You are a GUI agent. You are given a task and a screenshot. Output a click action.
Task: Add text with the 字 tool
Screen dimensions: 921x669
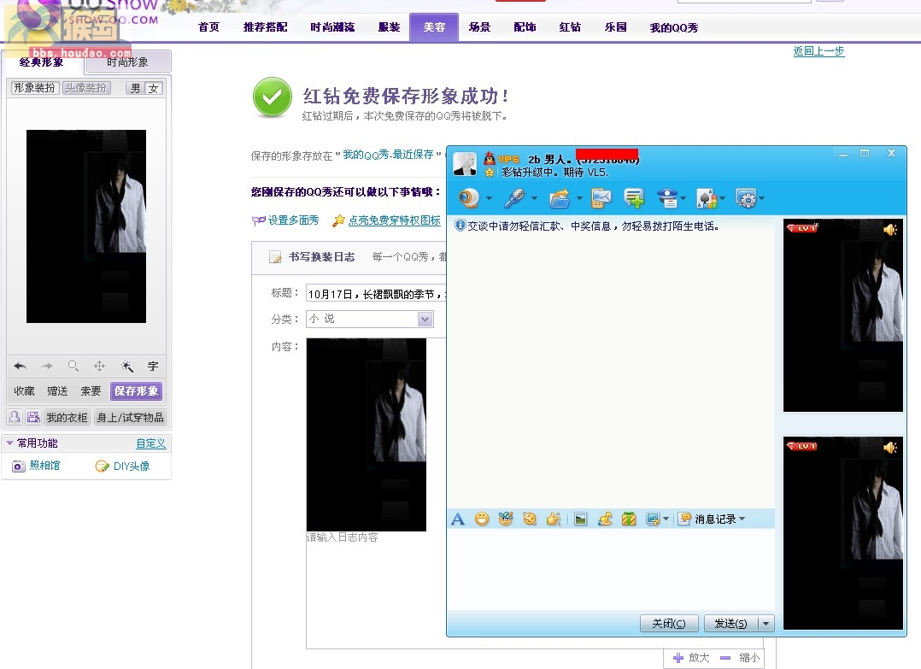pyautogui.click(x=153, y=367)
